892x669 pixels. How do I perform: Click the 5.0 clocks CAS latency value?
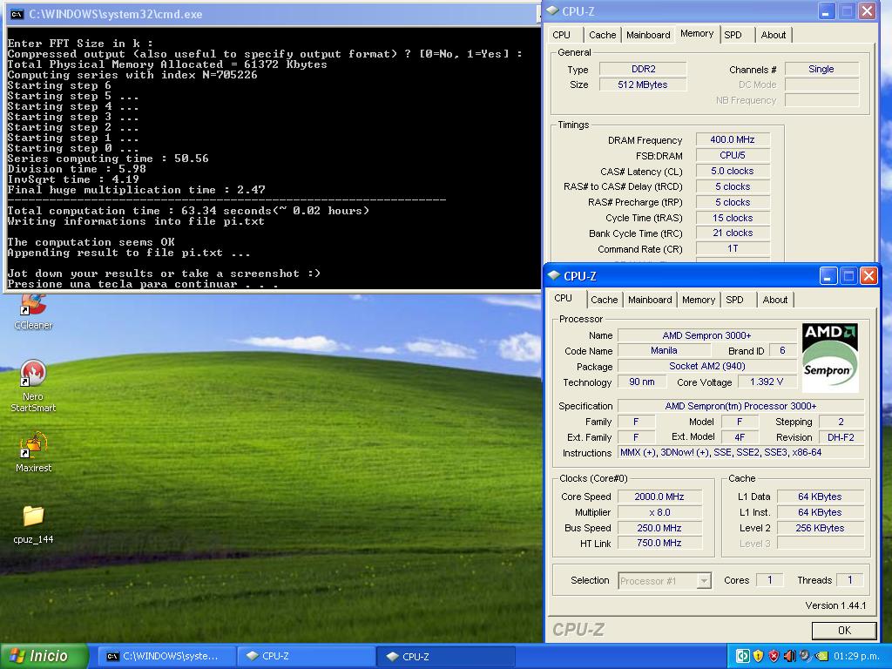pyautogui.click(x=732, y=172)
